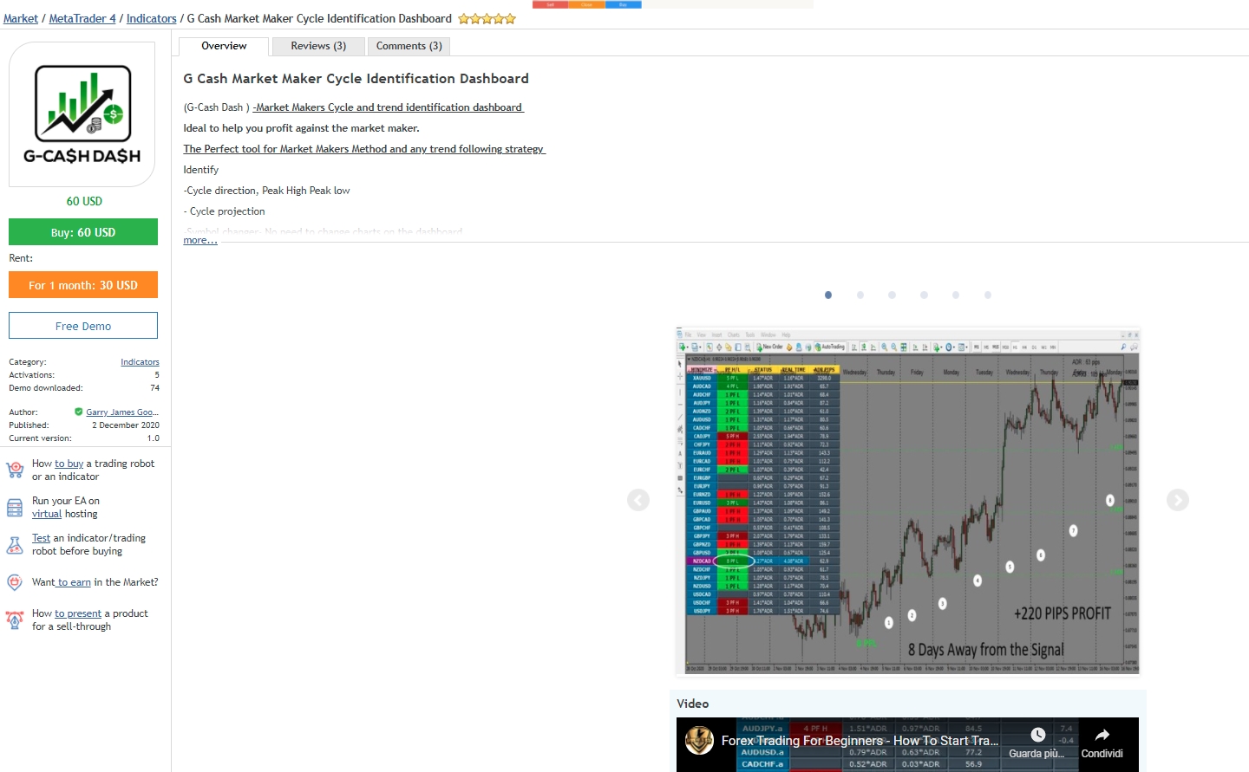The image size is (1249, 772).
Task: Click the G Cash dashboard heading in Overview
Action: click(356, 79)
